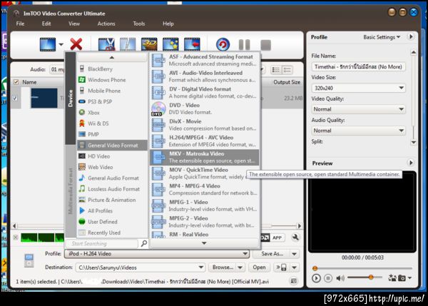Select the Xbox category
This screenshot has width=428, height=306.
point(112,113)
